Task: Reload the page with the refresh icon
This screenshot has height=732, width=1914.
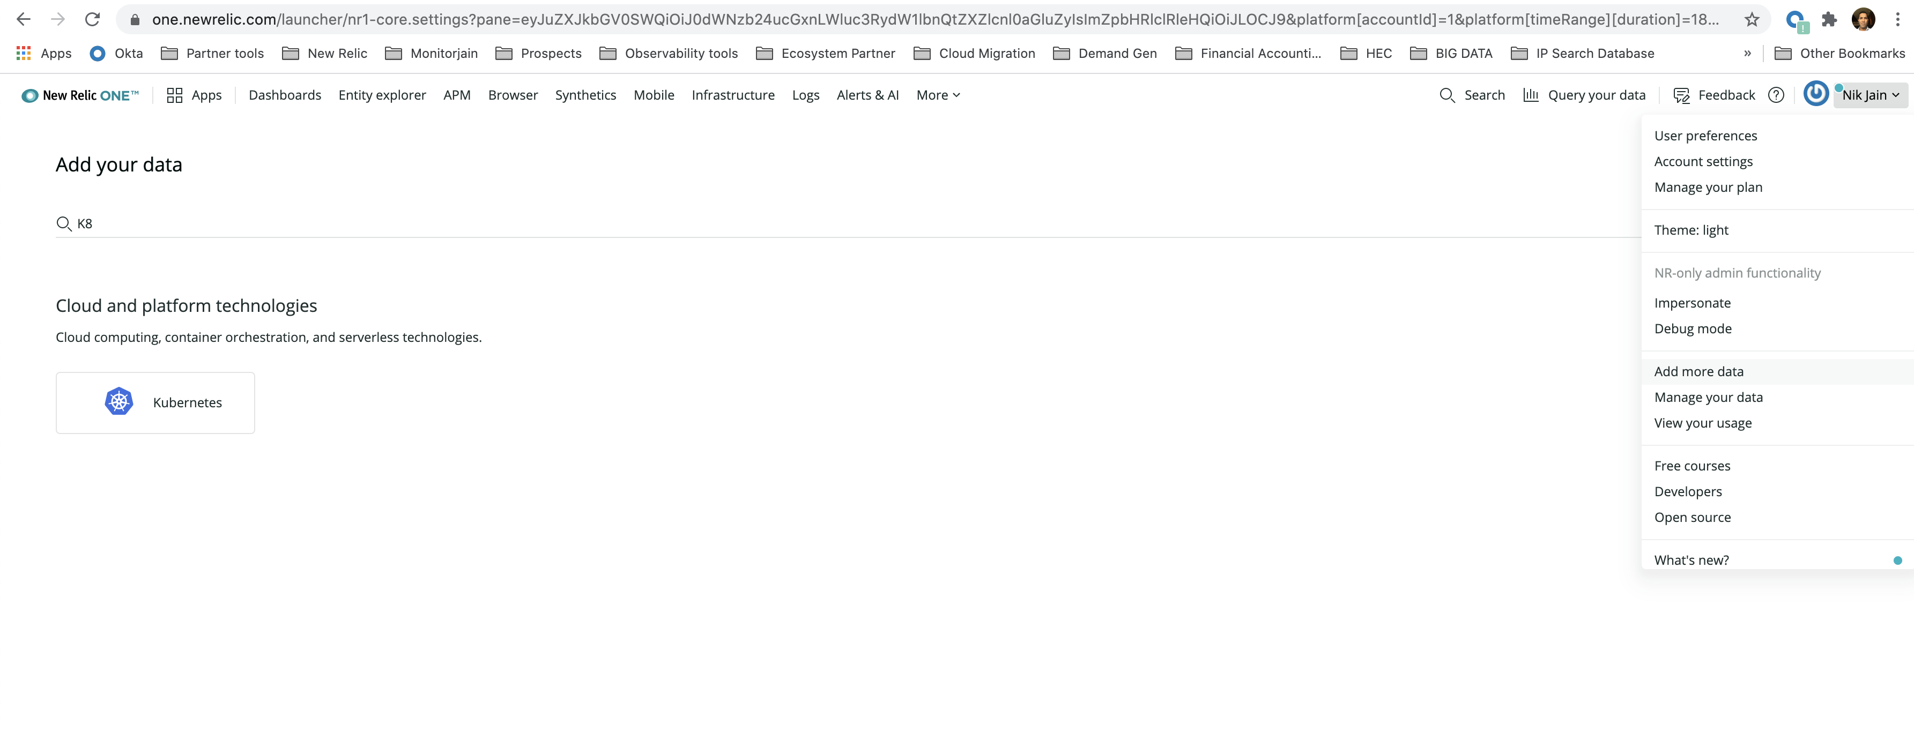Action: click(92, 19)
